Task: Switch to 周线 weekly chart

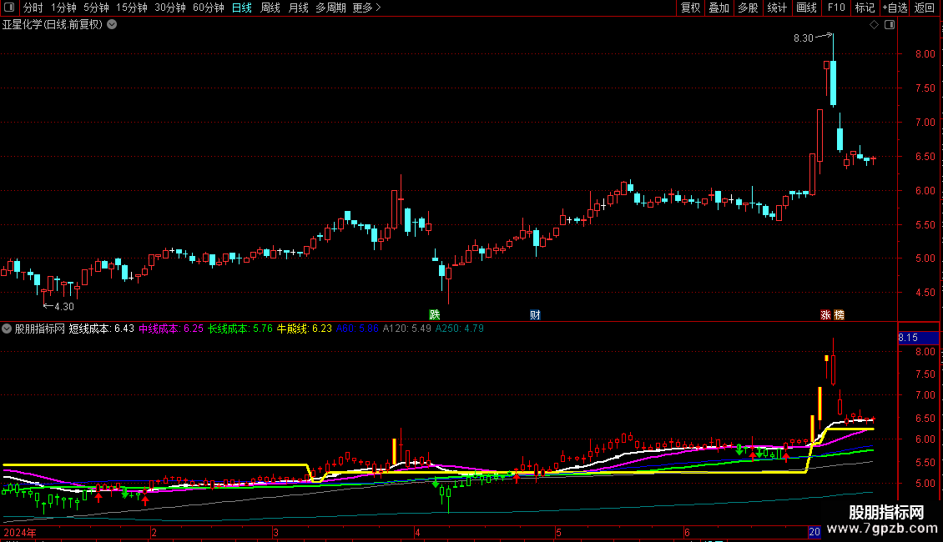Action: click(x=270, y=8)
